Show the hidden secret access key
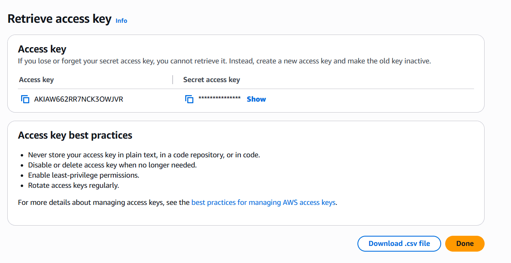The width and height of the screenshot is (511, 263). pos(256,99)
